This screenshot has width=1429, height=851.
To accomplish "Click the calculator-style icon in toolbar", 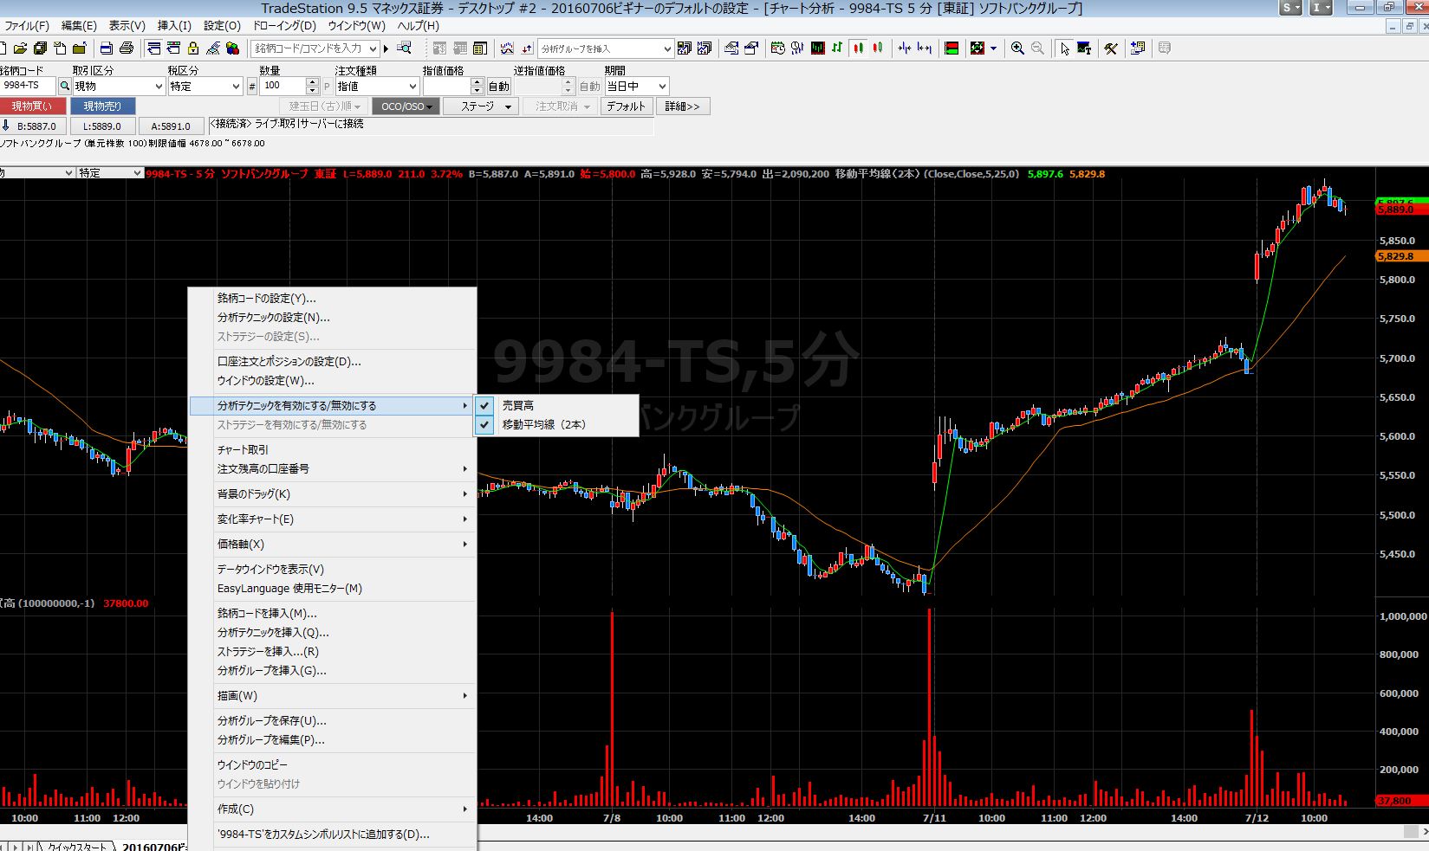I will 479,48.
